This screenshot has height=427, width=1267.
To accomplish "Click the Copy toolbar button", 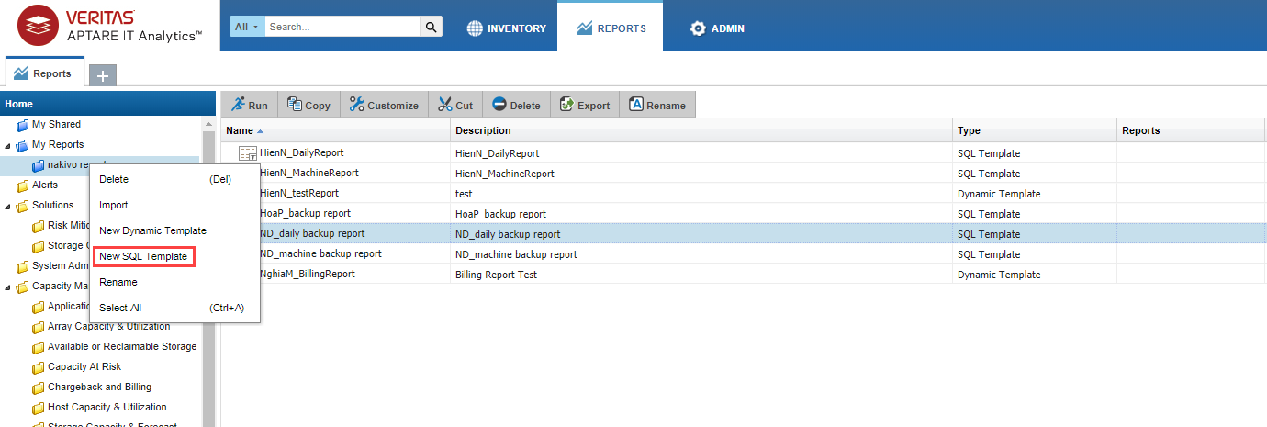I will (x=308, y=106).
